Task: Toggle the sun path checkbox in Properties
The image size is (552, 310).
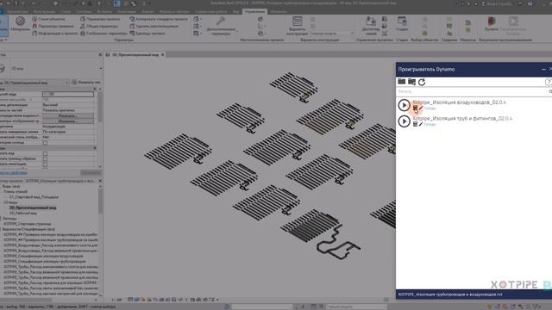Action: coord(45,143)
